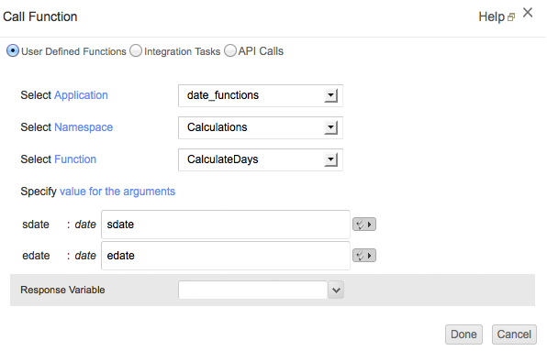Focus the Response Variable input field
This screenshot has height=351, width=547.
pos(252,290)
